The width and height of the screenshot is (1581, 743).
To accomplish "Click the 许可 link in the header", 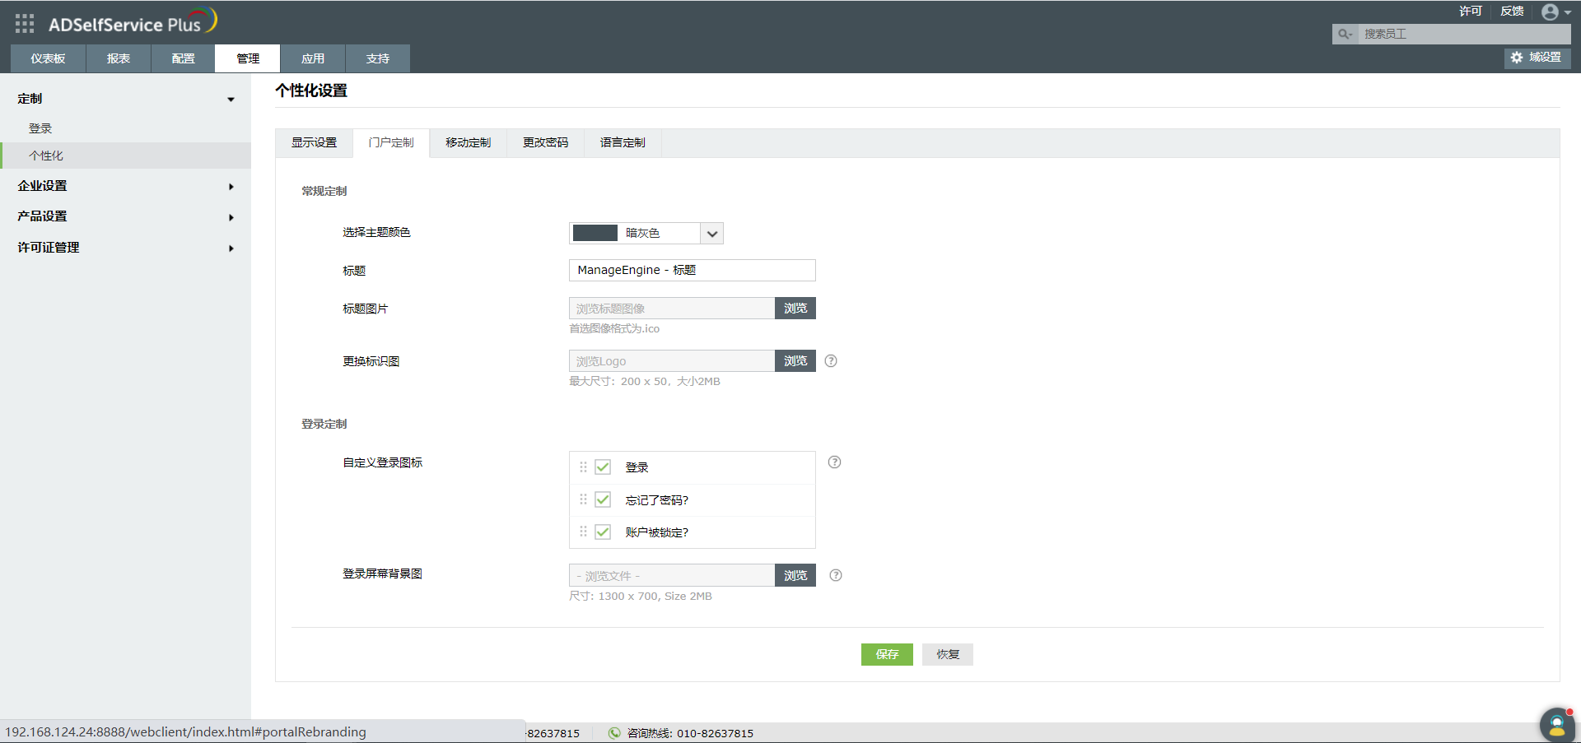I will click(x=1471, y=11).
